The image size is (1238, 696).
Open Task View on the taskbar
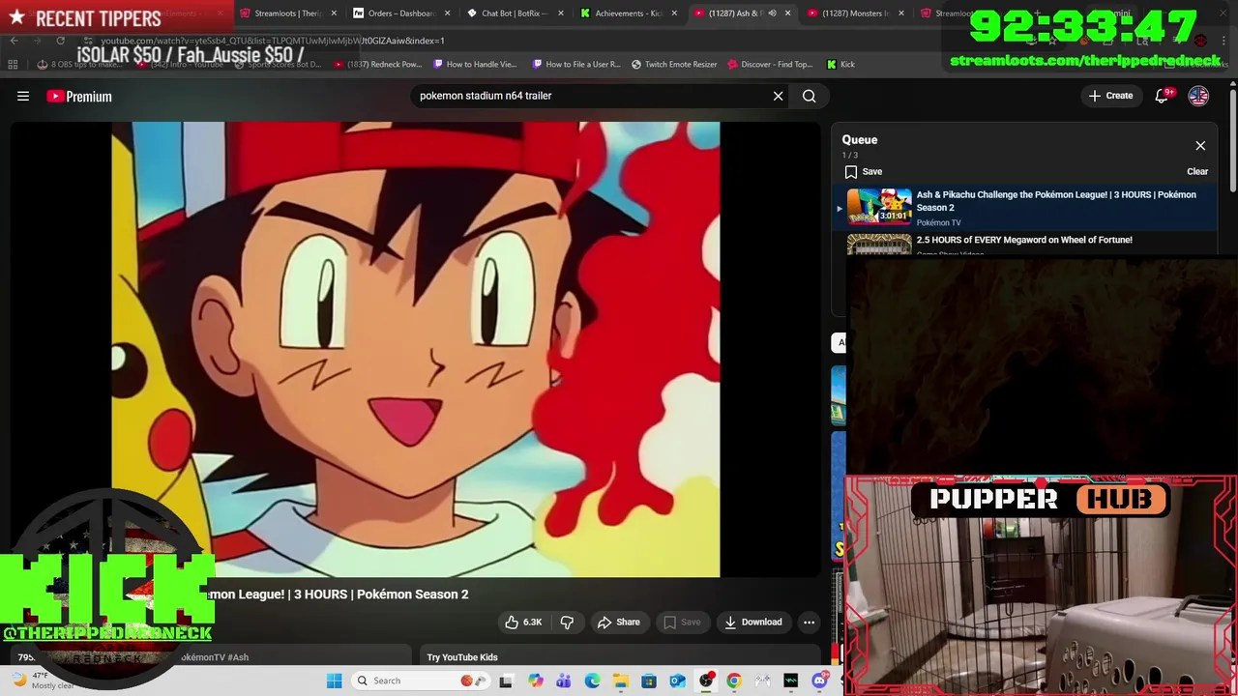(x=506, y=681)
